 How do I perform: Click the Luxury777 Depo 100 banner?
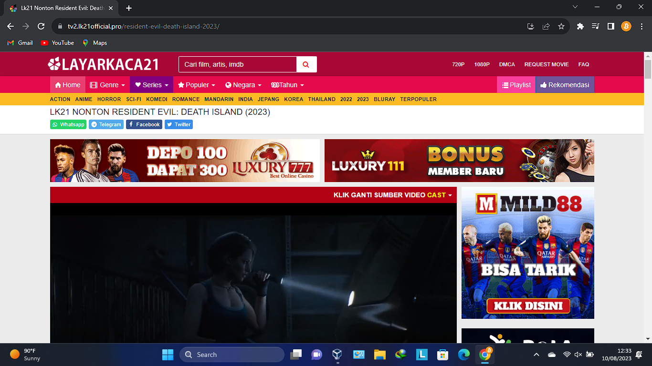(185, 161)
